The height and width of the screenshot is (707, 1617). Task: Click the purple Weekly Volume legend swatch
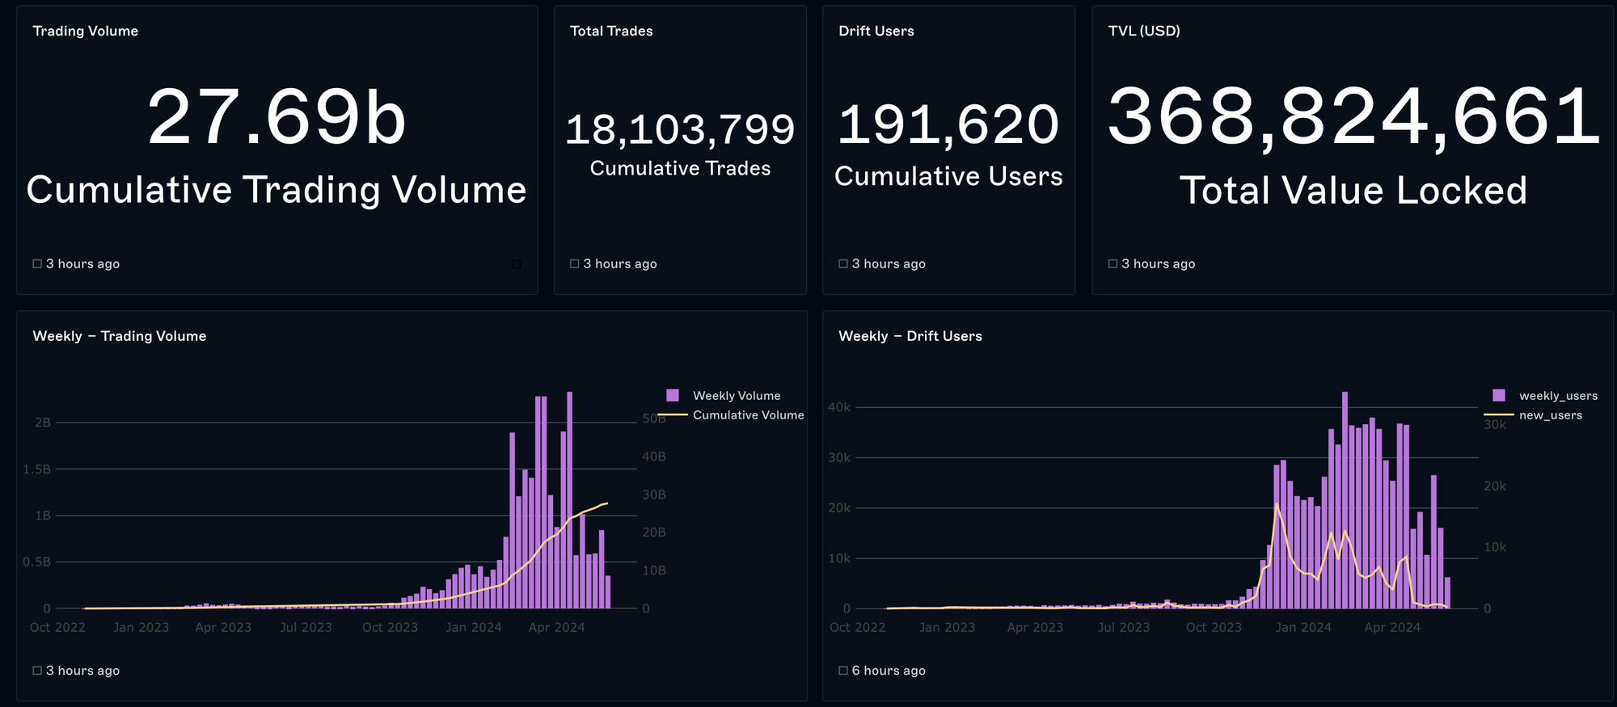click(x=673, y=396)
